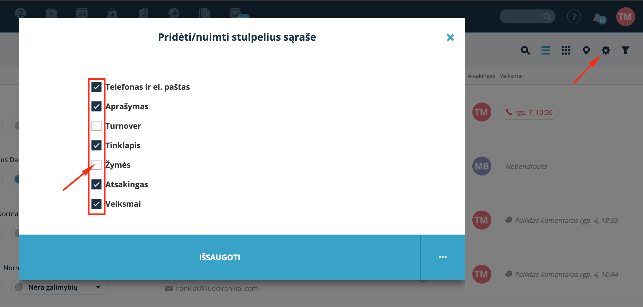Open the filter funnel icon

click(625, 50)
